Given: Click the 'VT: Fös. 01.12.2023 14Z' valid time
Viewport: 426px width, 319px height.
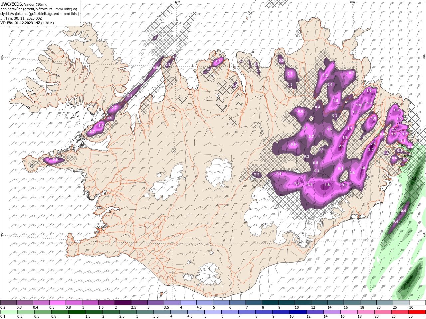Looking at the screenshot, I should pyautogui.click(x=20, y=23).
